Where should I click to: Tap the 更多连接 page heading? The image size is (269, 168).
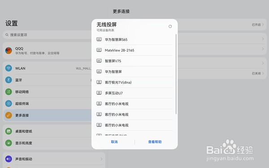click(121, 11)
